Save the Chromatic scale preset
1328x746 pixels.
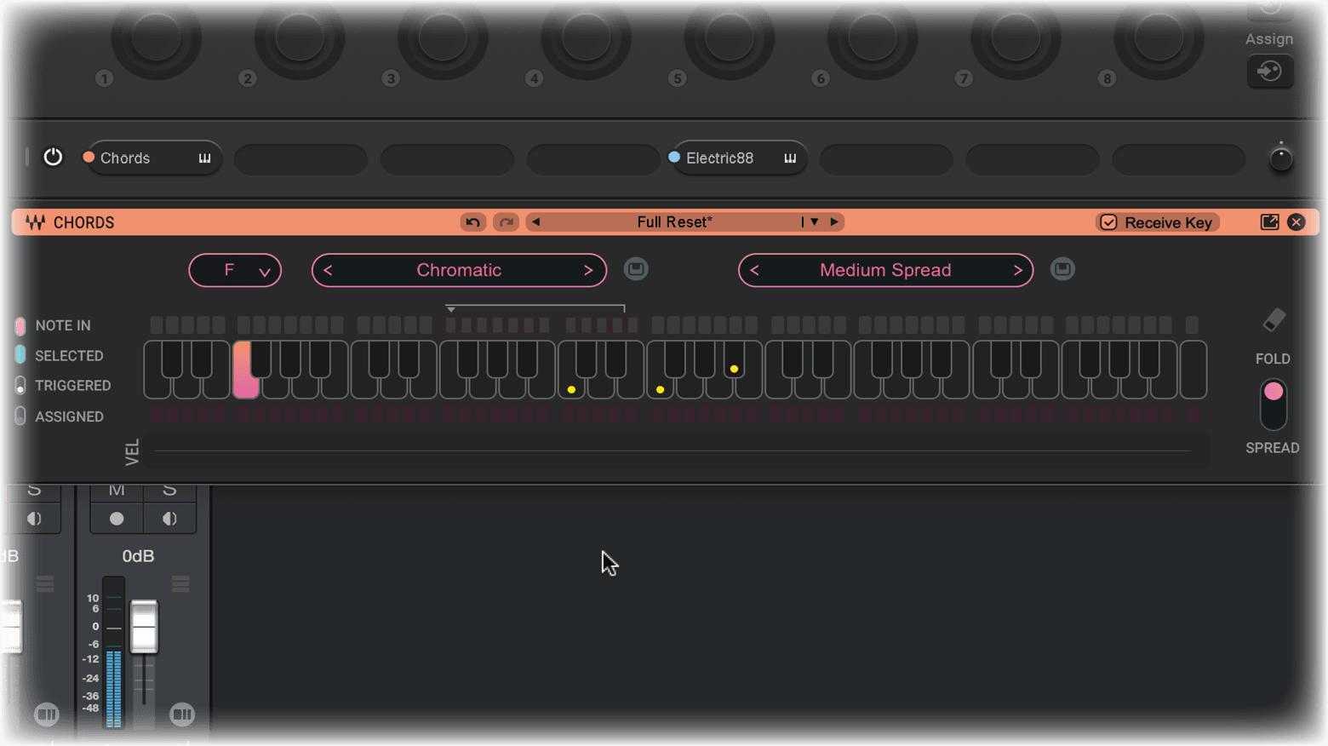pos(636,269)
